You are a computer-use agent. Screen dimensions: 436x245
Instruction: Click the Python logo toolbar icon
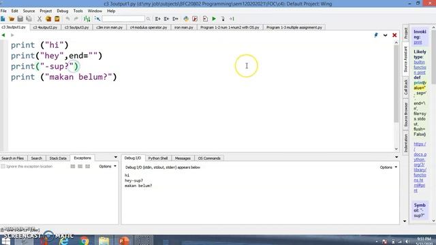(186, 18)
